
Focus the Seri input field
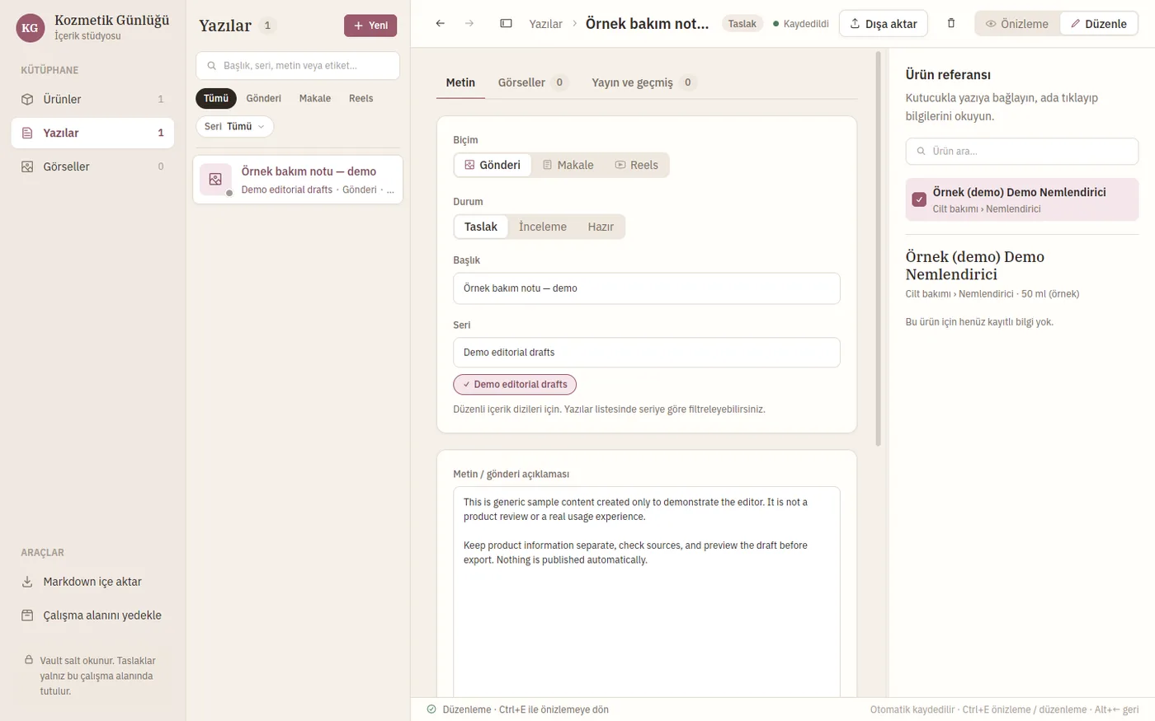coord(647,353)
